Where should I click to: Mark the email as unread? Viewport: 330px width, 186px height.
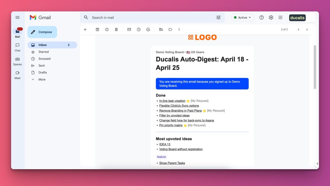[x=129, y=29]
